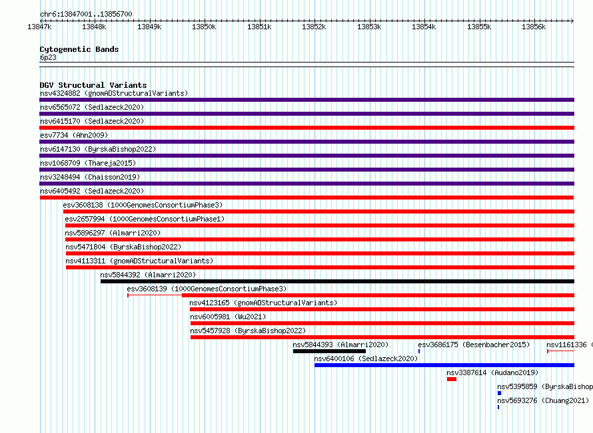The height and width of the screenshot is (433, 593).
Task: Click nsv3248494 (Chaisson2019) label
Action: (x=90, y=177)
